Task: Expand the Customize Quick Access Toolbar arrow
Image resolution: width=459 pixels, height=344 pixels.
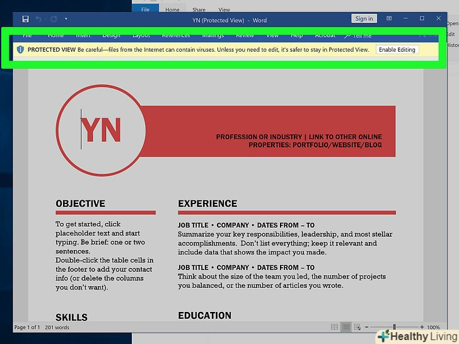Action: click(x=66, y=20)
